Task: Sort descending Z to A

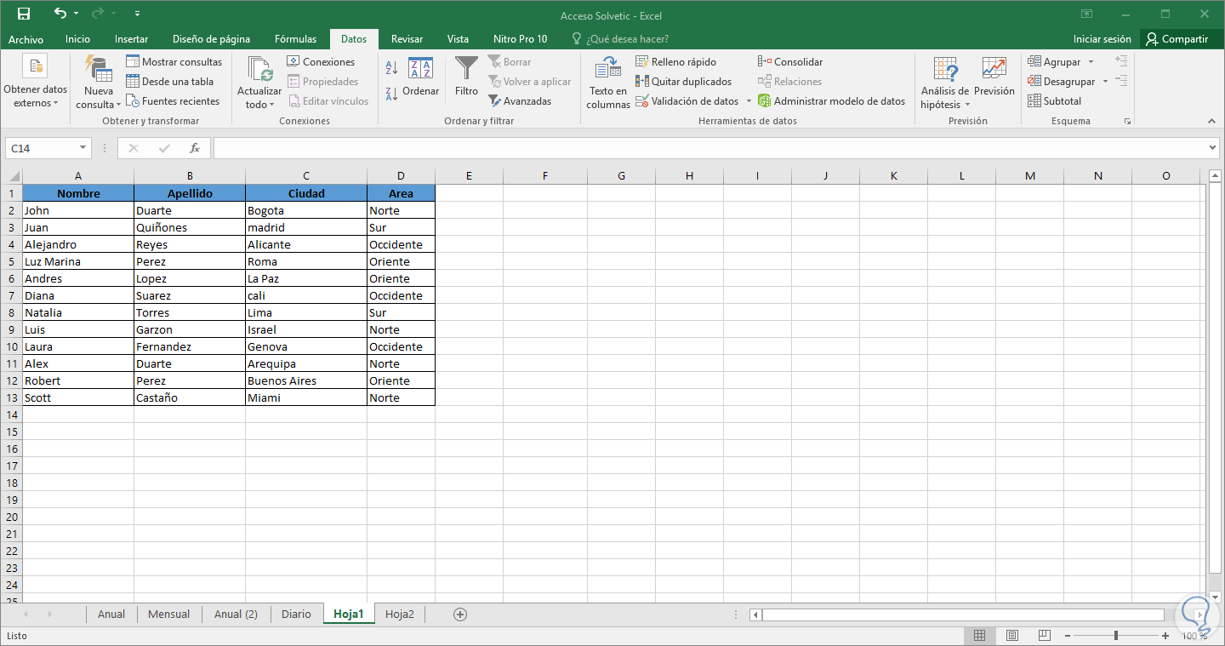Action: 392,94
